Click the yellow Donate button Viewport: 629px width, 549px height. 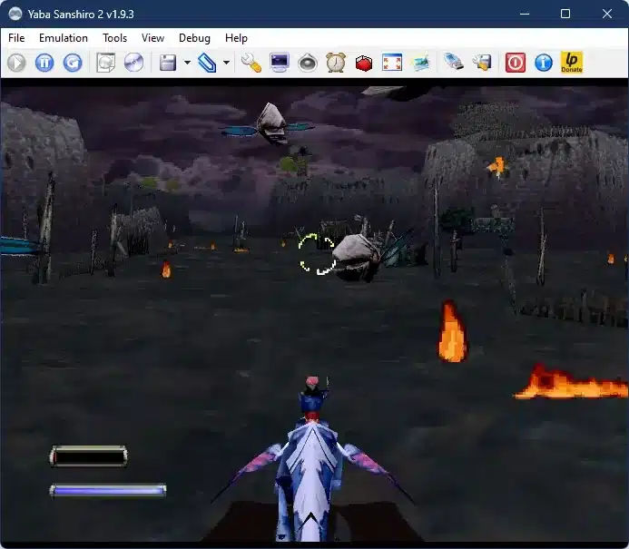[x=572, y=63]
